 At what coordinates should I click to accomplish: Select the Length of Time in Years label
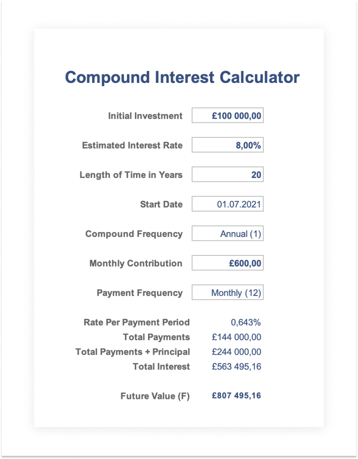131,175
